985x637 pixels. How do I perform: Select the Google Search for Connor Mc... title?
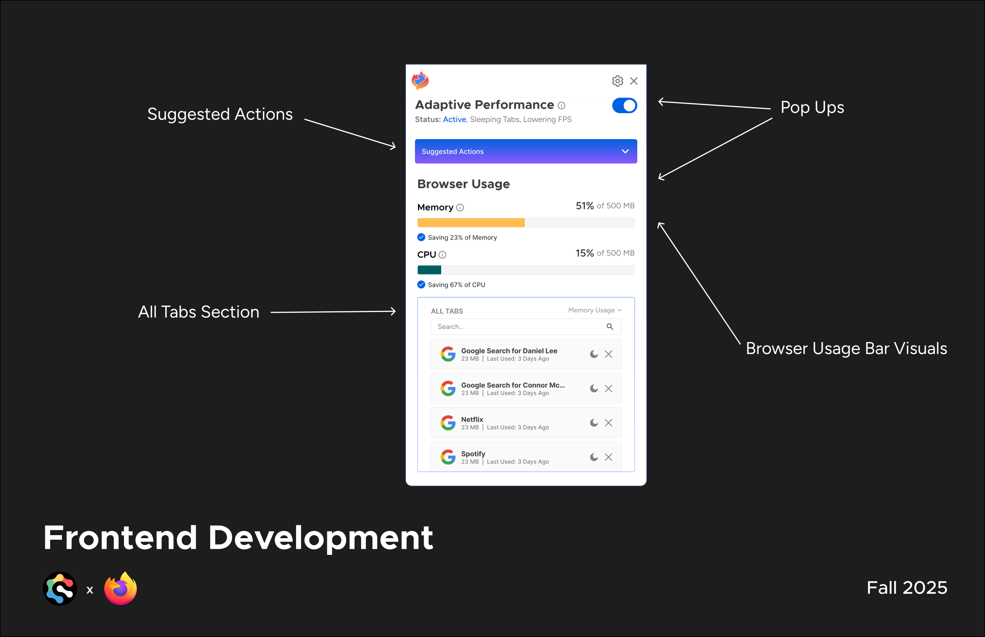click(x=513, y=385)
